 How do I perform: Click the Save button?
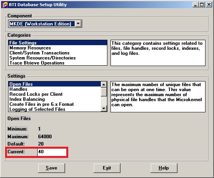click(52, 168)
